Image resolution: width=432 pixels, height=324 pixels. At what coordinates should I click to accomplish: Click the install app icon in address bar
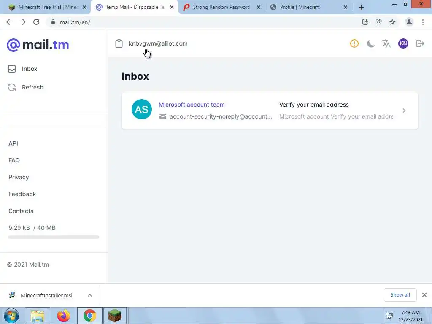pyautogui.click(x=365, y=22)
